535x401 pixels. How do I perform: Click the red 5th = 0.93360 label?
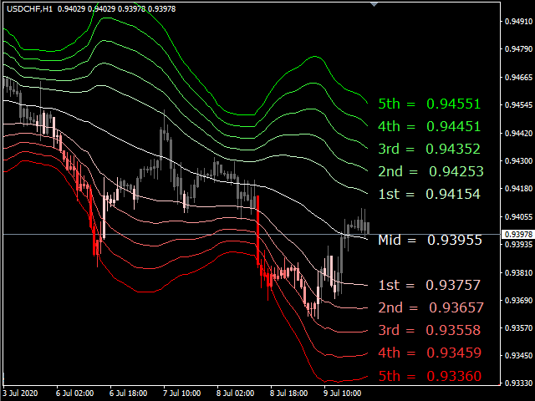pyautogui.click(x=429, y=376)
